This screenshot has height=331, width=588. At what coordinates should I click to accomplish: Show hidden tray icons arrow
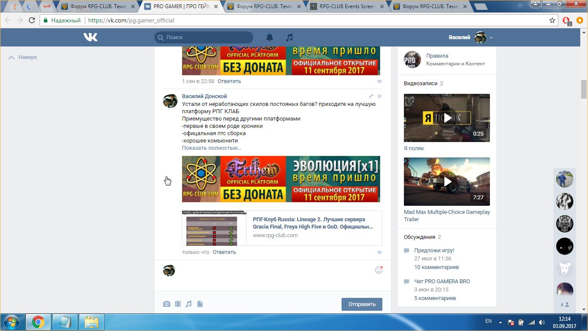500,322
